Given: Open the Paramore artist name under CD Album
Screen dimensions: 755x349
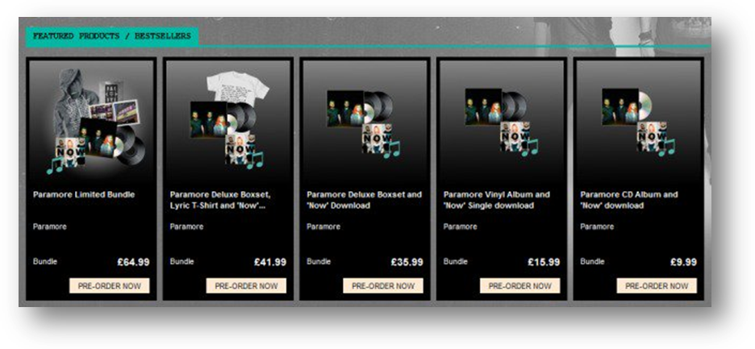Looking at the screenshot, I should click(x=597, y=226).
